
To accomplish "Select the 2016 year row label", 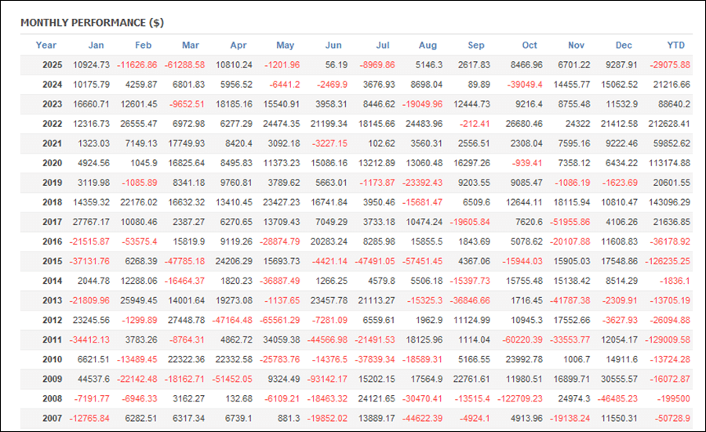I will [x=53, y=241].
